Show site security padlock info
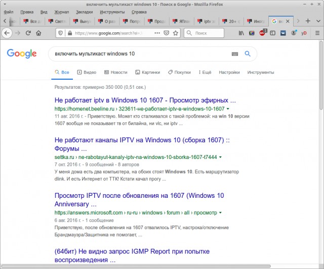 click(x=70, y=33)
